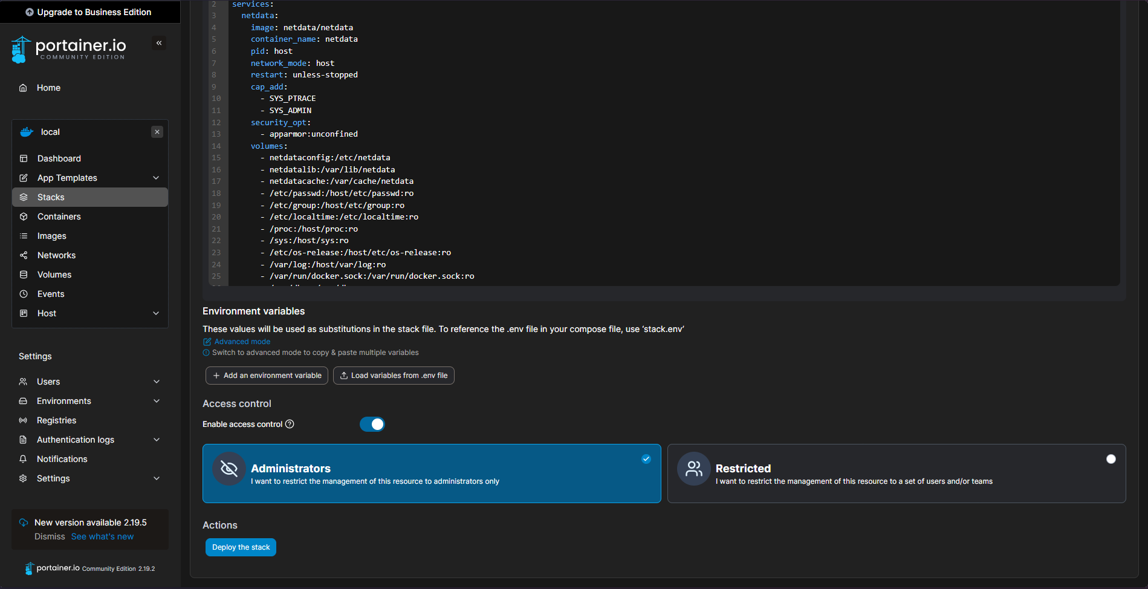Image resolution: width=1148 pixels, height=589 pixels.
Task: Toggle off Enable access control
Action: point(372,424)
